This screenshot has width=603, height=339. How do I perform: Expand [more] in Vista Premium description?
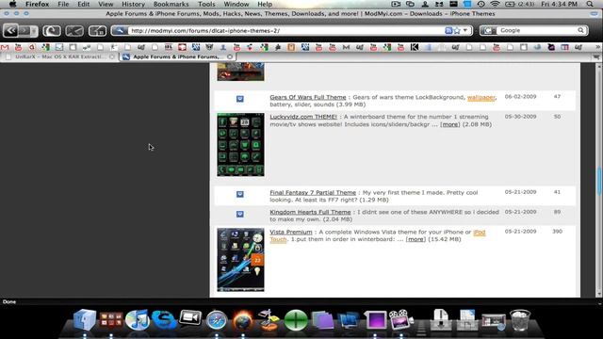416,239
